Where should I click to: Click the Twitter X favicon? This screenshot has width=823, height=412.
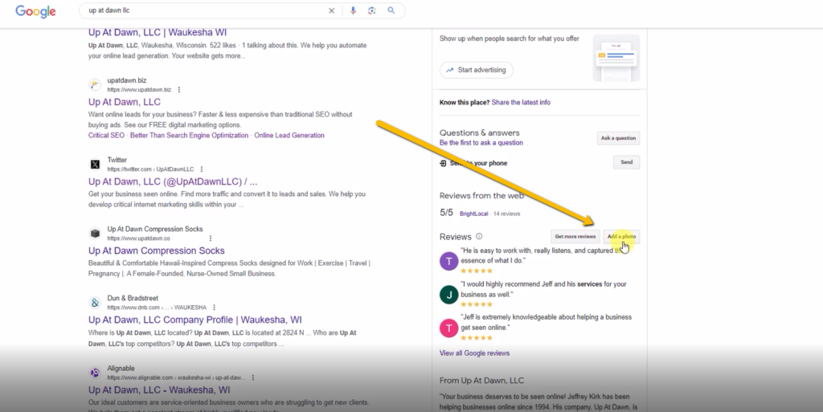pos(95,164)
